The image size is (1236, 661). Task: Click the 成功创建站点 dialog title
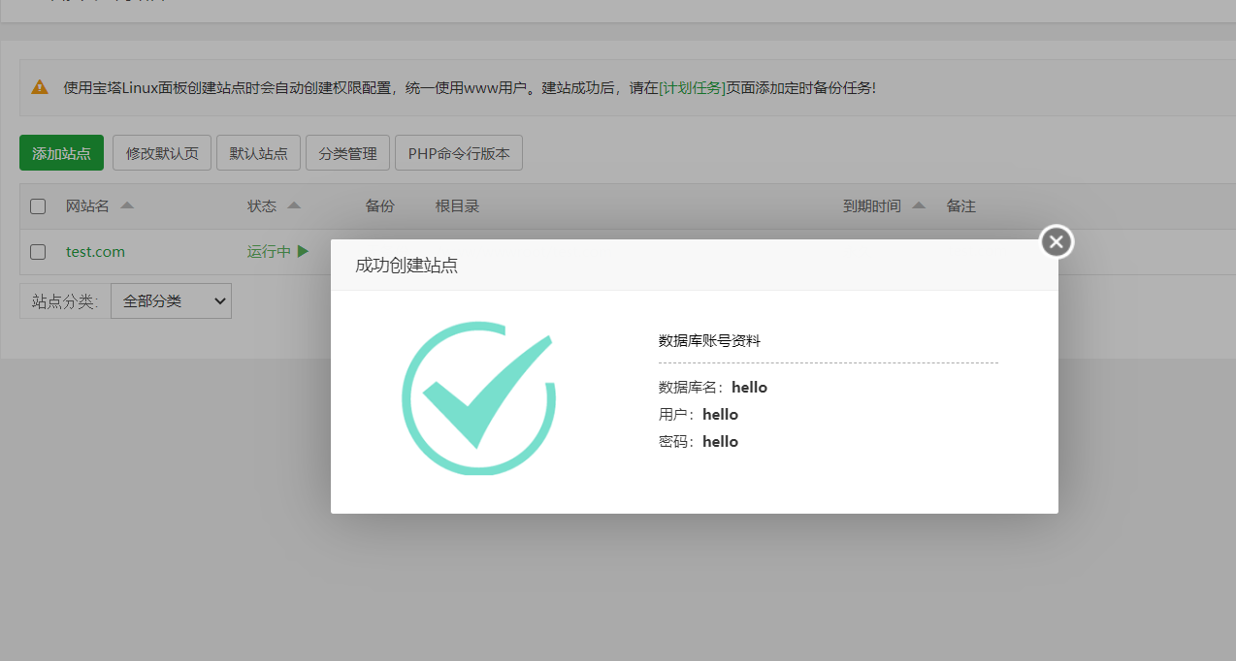pos(407,266)
